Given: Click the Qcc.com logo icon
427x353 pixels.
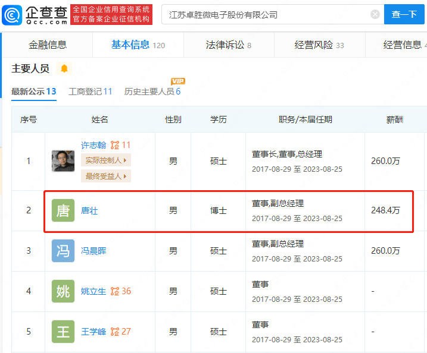Looking at the screenshot, I should pyautogui.click(x=12, y=15).
